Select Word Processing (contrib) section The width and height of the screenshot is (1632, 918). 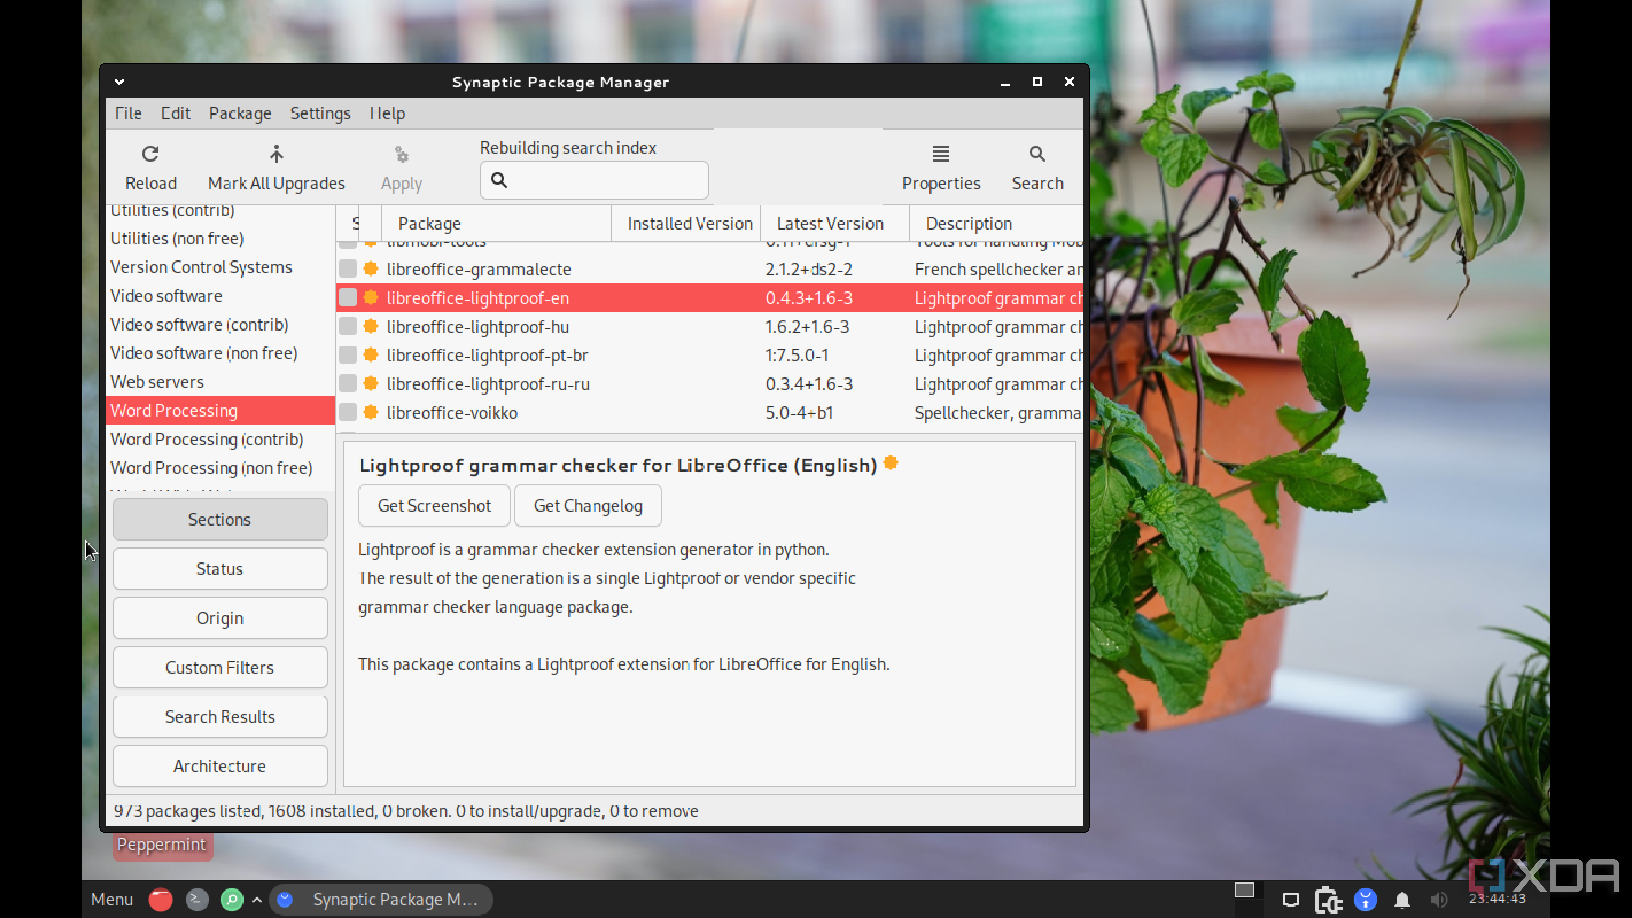(220, 439)
